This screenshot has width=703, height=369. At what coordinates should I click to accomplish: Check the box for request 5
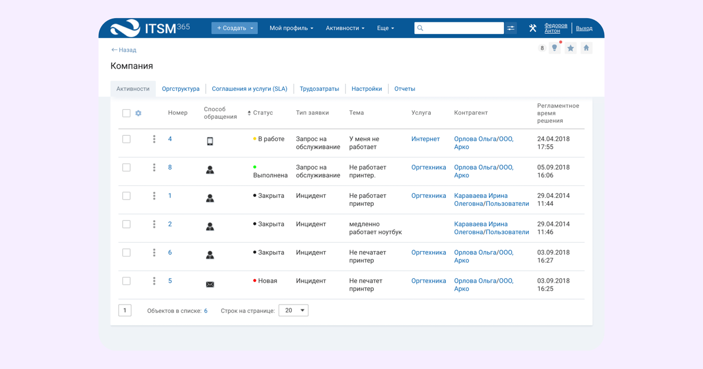[x=126, y=281]
